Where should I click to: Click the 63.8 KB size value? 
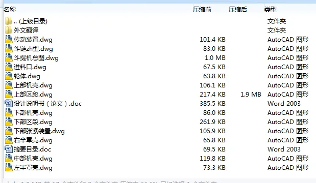[x=214, y=76]
